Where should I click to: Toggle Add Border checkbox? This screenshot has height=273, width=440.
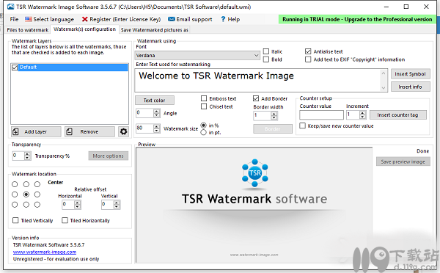coord(256,98)
